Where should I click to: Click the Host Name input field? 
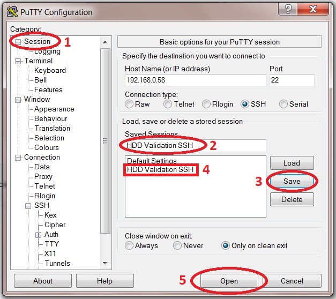coord(195,80)
